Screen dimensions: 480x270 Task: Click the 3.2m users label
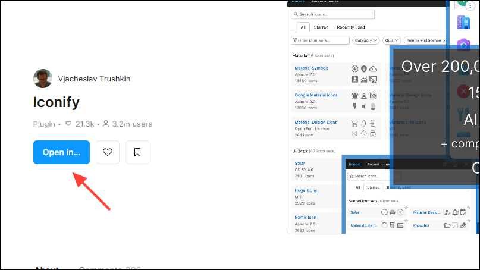(x=132, y=124)
